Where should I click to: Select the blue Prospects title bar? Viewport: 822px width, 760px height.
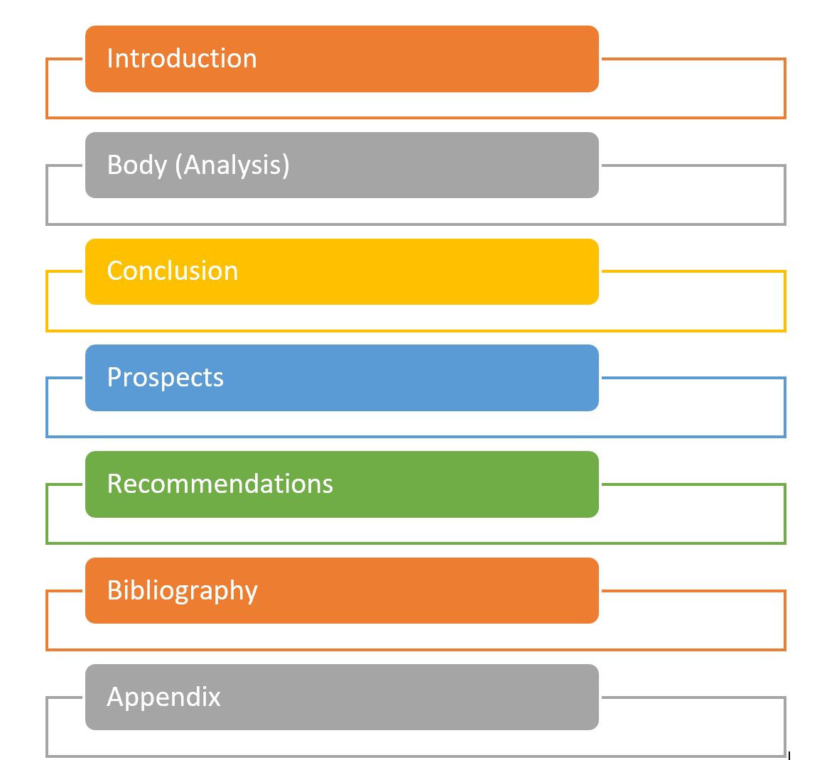[342, 377]
